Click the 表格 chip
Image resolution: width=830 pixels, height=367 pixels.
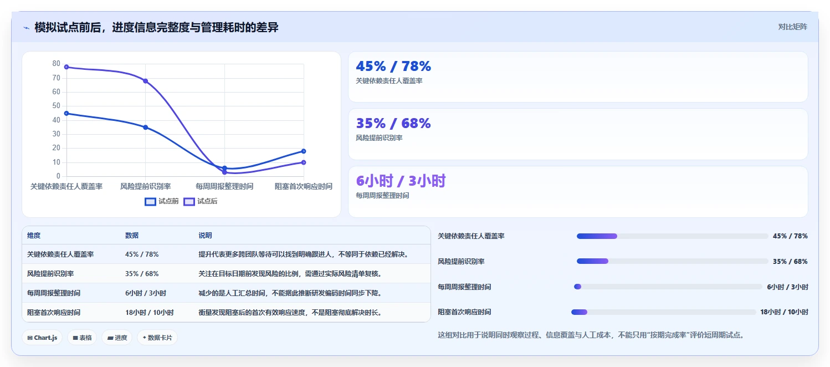(82, 338)
